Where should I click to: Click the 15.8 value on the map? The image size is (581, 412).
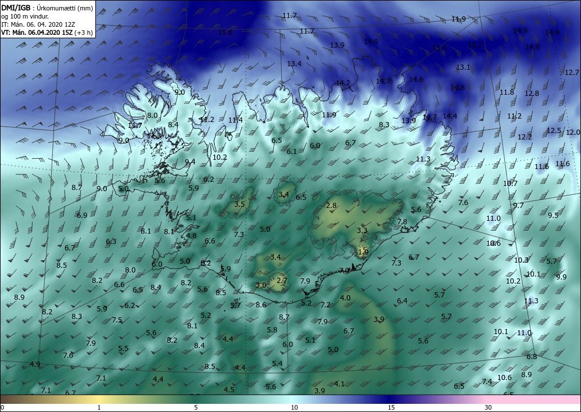point(225,32)
